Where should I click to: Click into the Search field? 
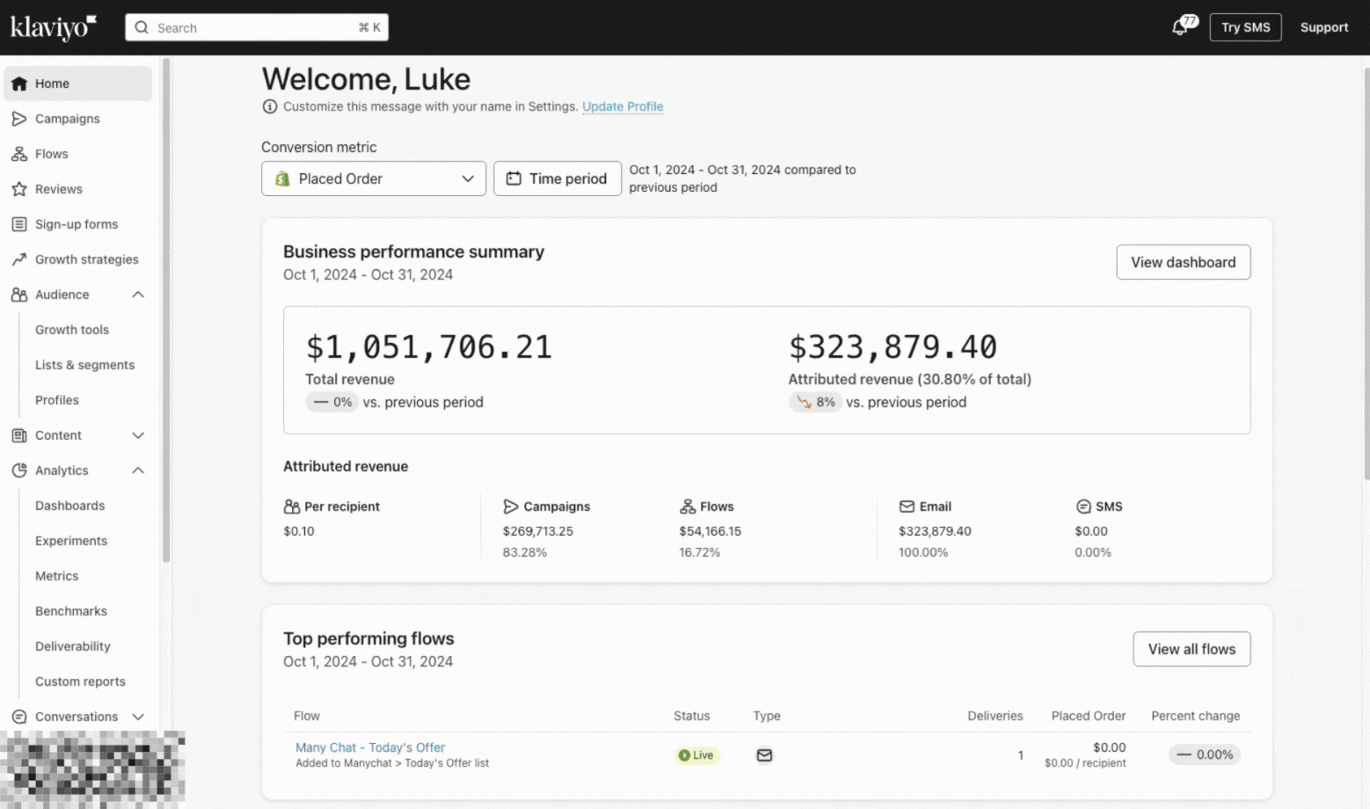pos(257,27)
